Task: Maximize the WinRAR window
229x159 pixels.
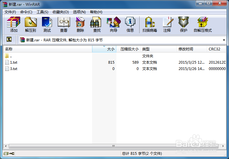Action: [x=208, y=3]
